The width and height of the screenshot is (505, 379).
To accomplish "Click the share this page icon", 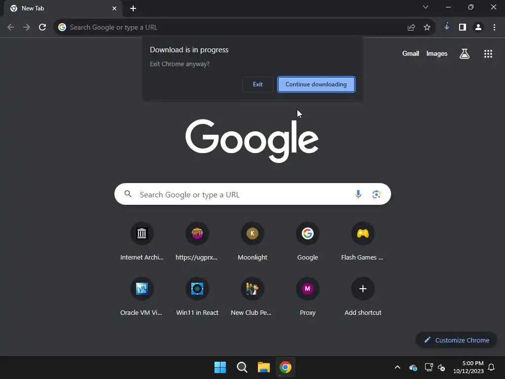I will click(411, 28).
